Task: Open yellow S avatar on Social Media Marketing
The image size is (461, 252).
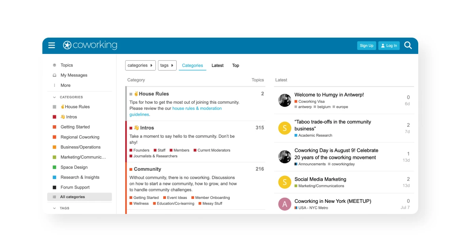Action: [x=284, y=182]
